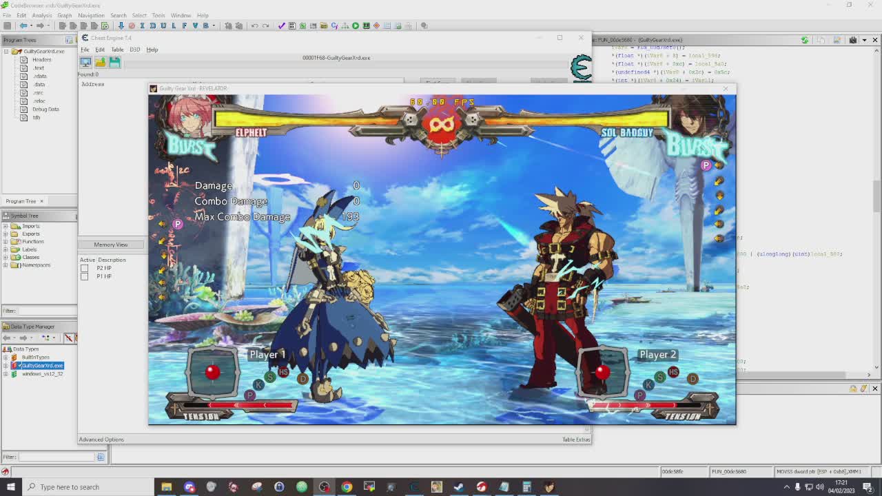Viewport: 882px width, 496px height.
Task: Select .rdata section in Program Trees
Action: coord(40,76)
